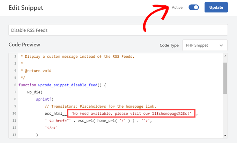
Task: Click the code preview vertical scrollbar thumb
Action: click(225, 78)
